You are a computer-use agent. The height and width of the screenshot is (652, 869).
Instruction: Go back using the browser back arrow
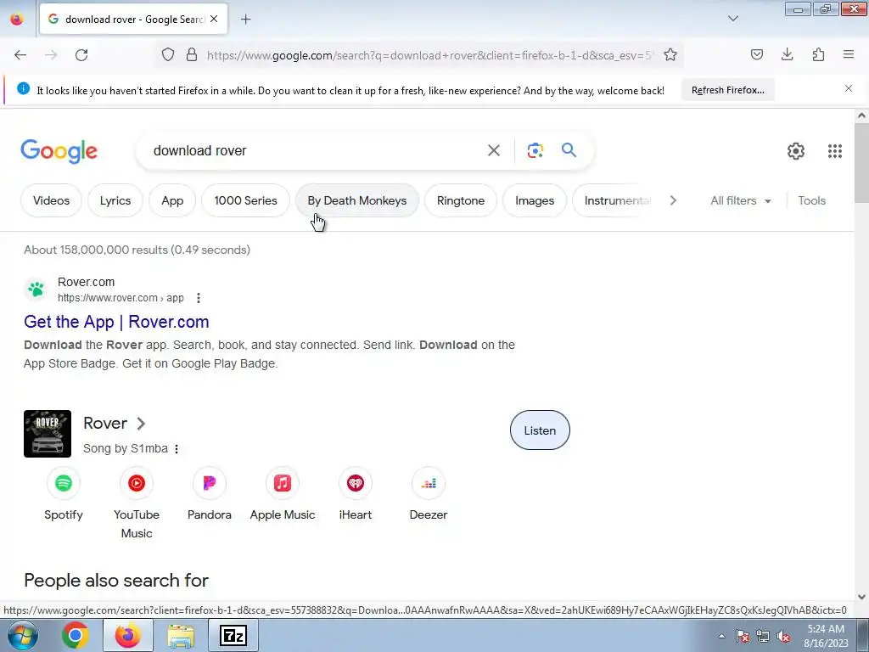[20, 55]
